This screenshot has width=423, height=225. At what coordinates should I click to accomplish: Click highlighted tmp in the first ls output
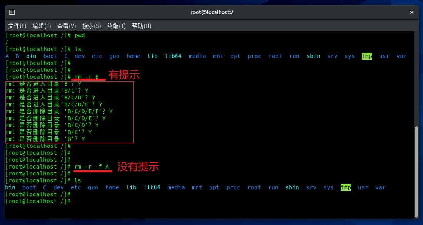point(367,56)
